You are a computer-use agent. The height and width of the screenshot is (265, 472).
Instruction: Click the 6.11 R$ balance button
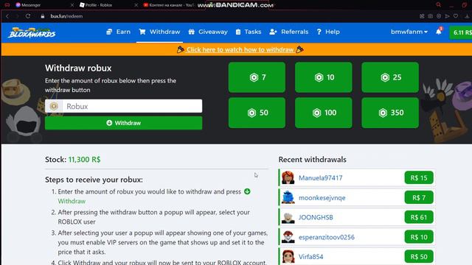(x=461, y=32)
